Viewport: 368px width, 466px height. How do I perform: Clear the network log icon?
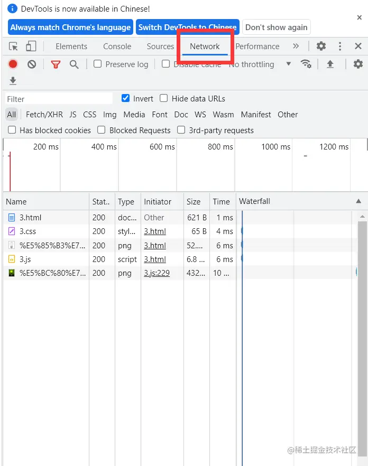[32, 64]
